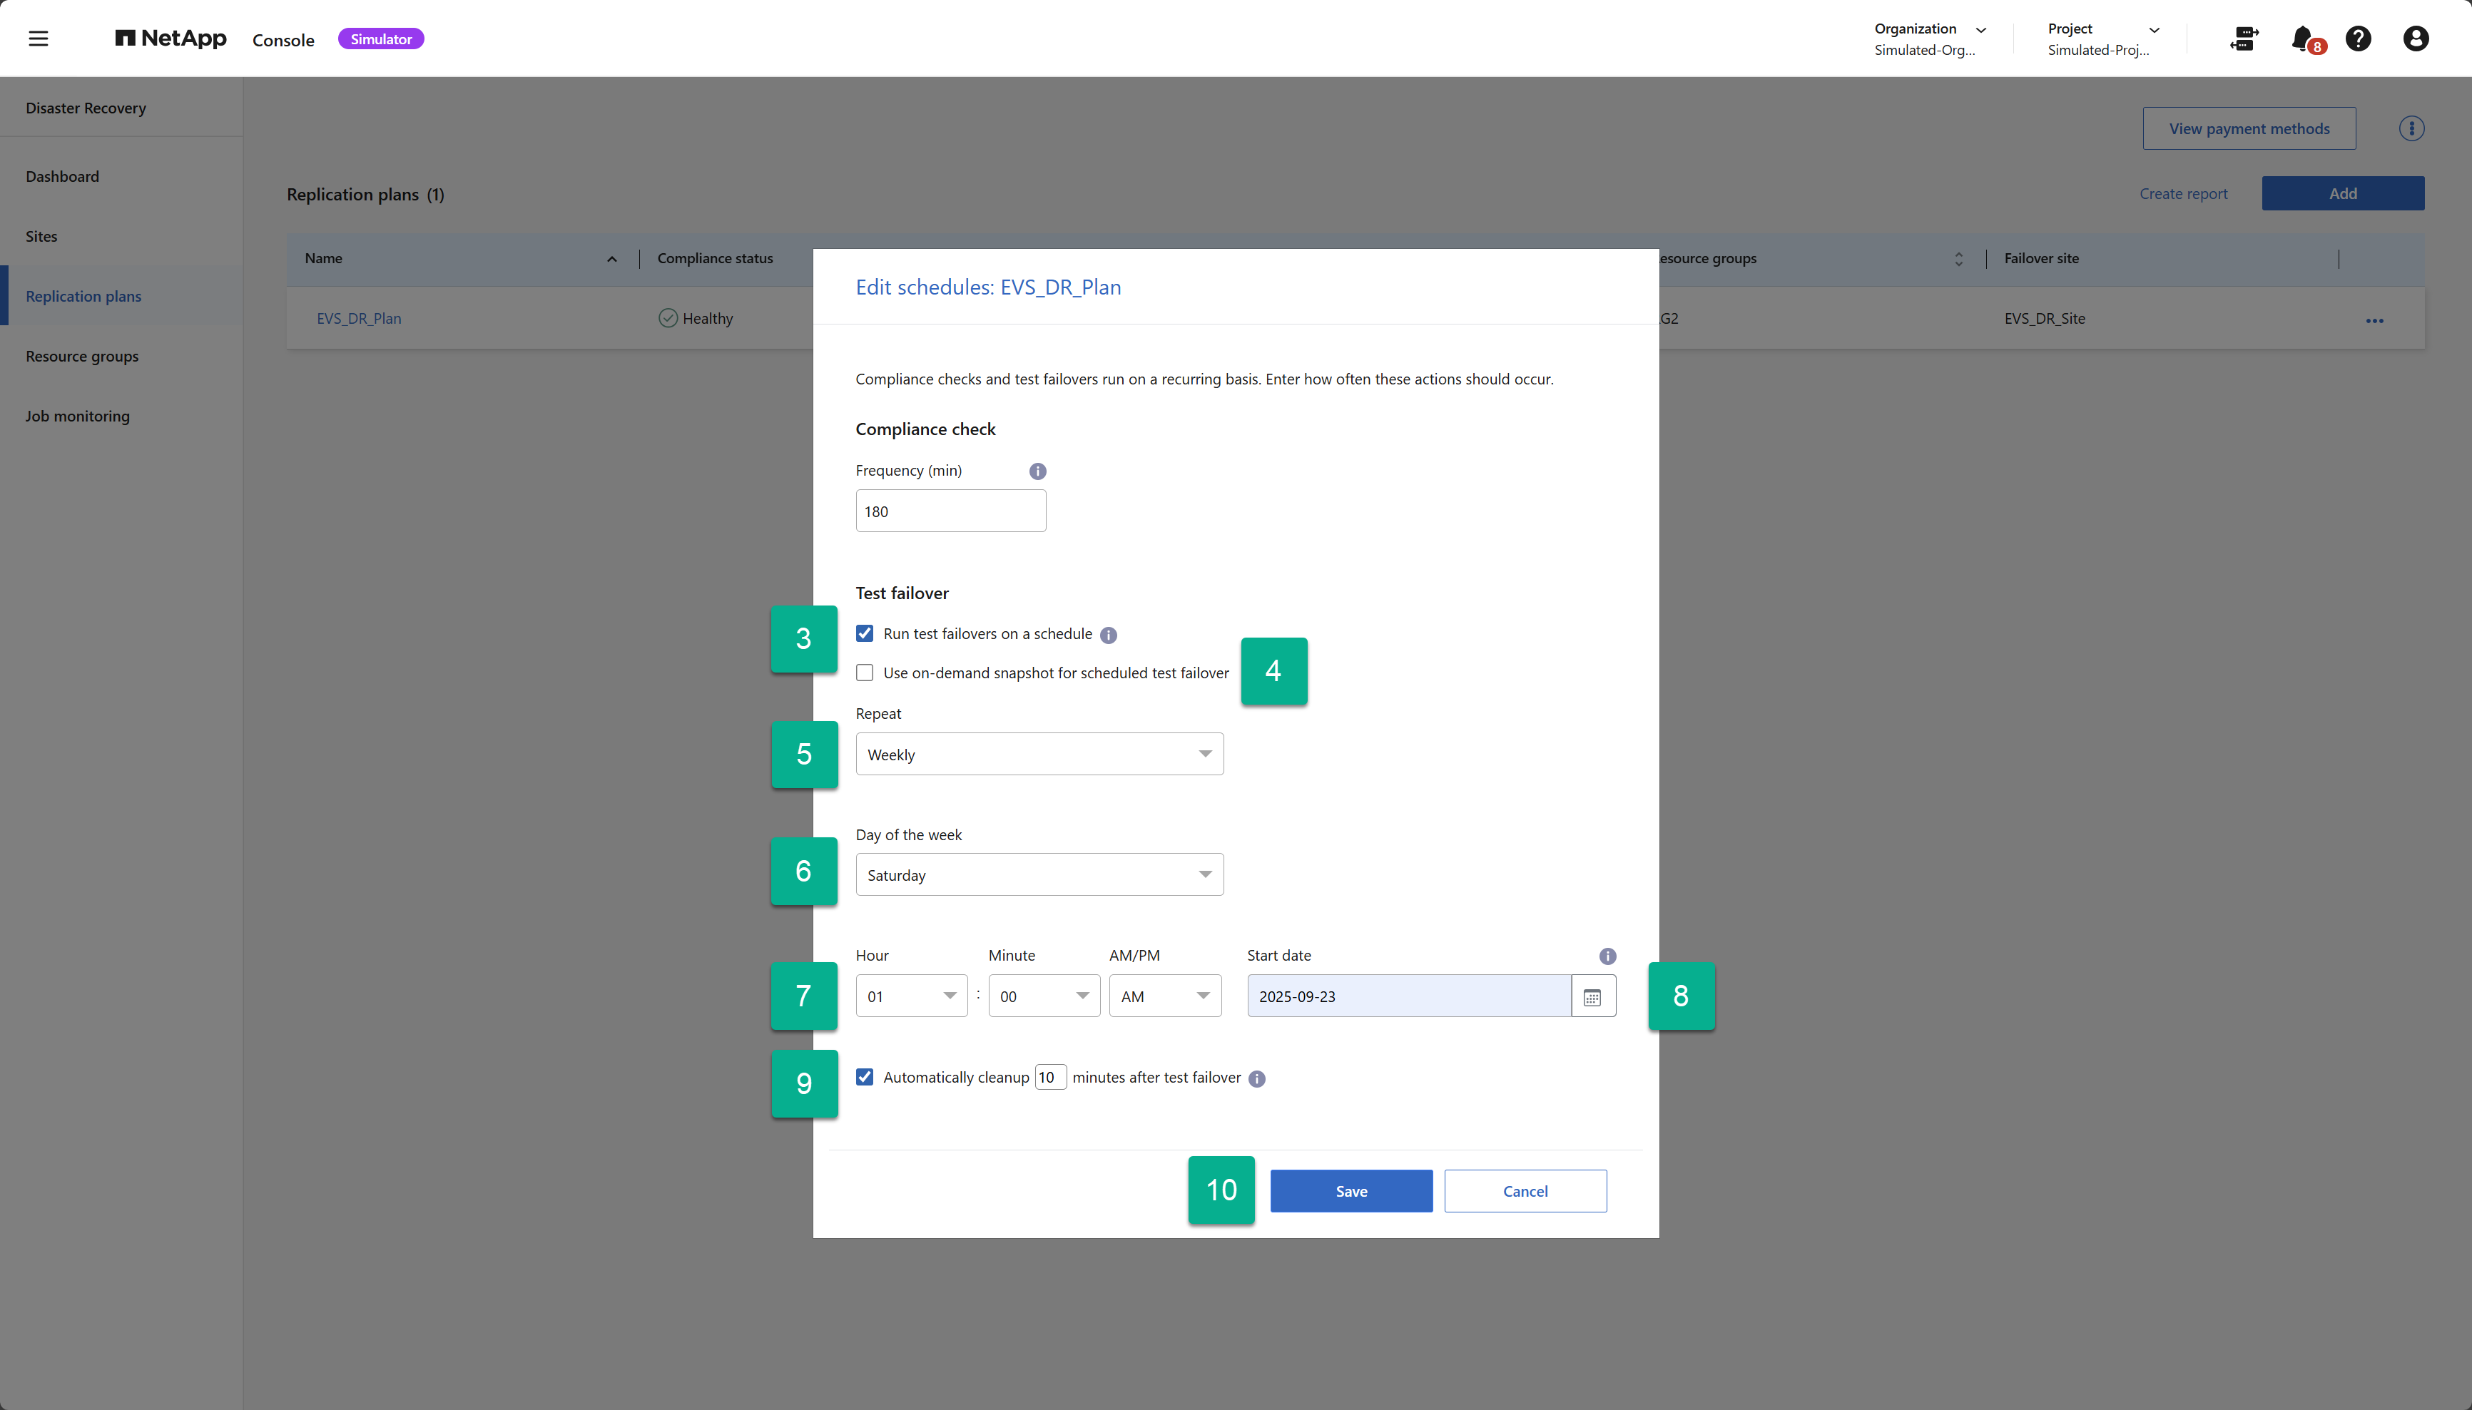The image size is (2472, 1410).
Task: Click info icon next to Frequency (min)
Action: pos(1037,471)
